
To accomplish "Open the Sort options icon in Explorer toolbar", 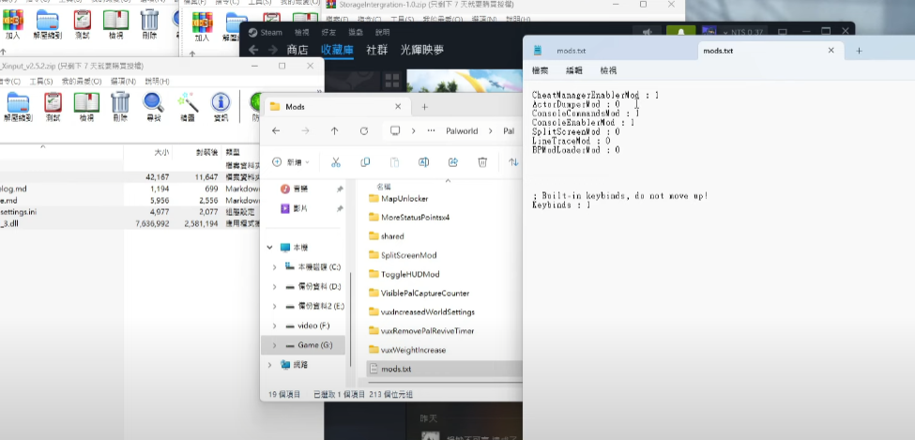I will coord(513,162).
